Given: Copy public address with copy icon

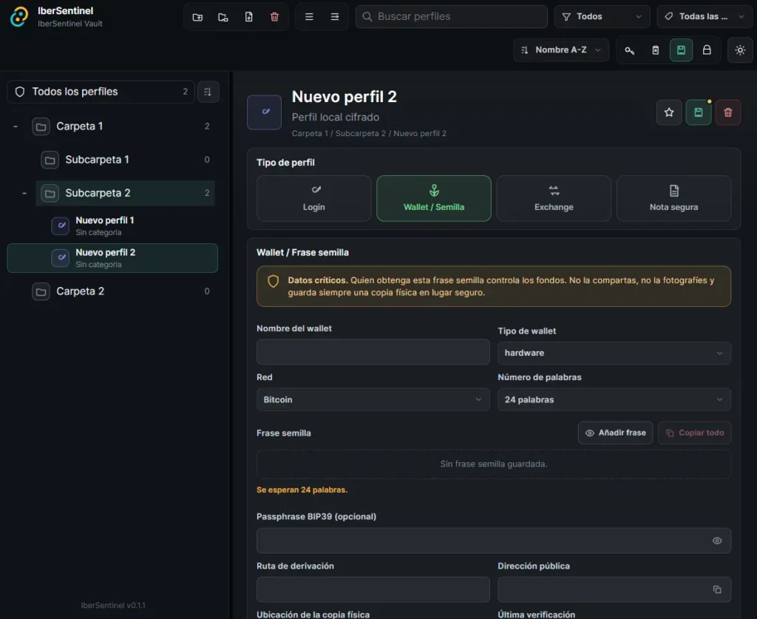Looking at the screenshot, I should (x=717, y=589).
